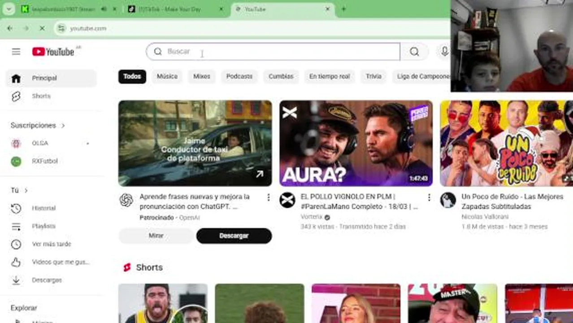The width and height of the screenshot is (573, 323).
Task: Open El Pollo Vignolo video title
Action: [x=360, y=201]
